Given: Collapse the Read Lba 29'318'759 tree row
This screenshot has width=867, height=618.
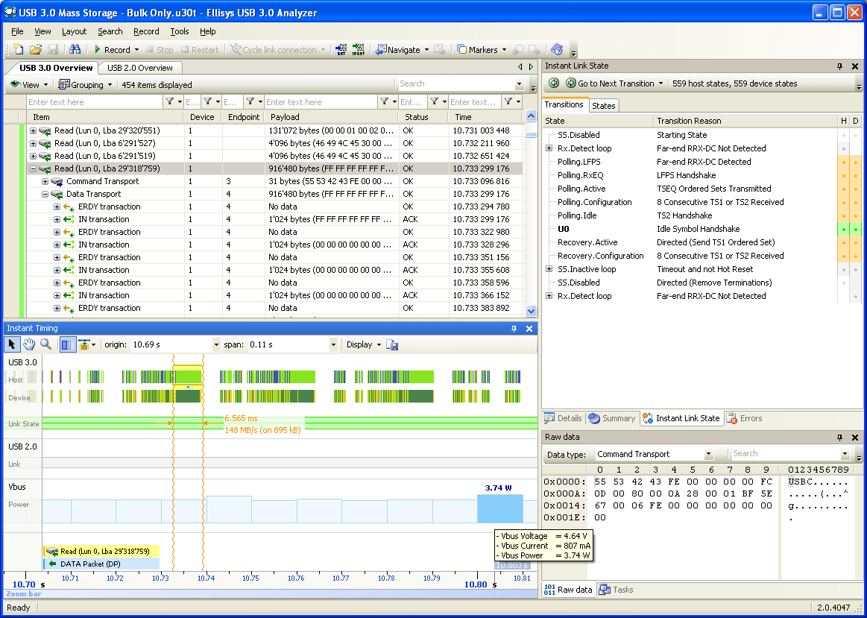Looking at the screenshot, I should [33, 168].
